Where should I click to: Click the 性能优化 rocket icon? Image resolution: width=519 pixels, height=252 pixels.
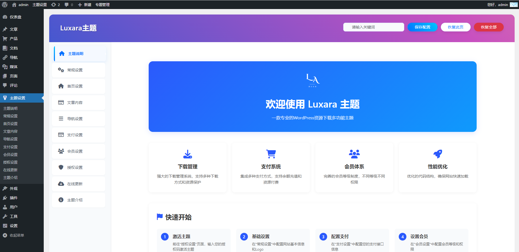438,154
